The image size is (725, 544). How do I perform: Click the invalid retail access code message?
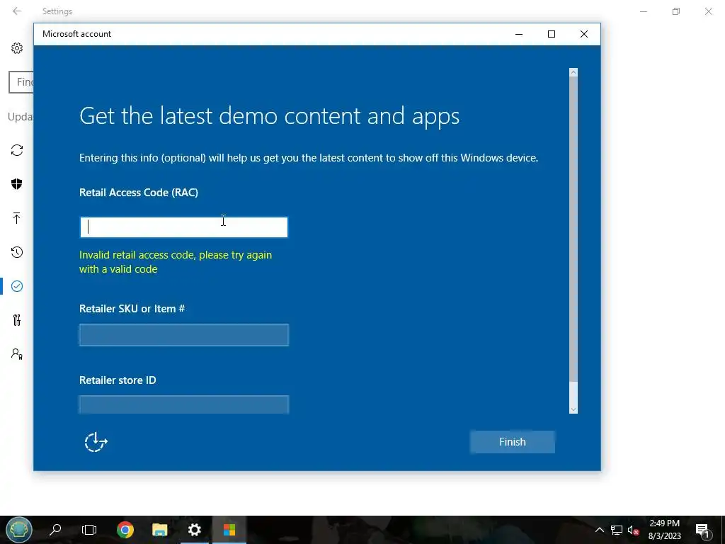(x=176, y=262)
